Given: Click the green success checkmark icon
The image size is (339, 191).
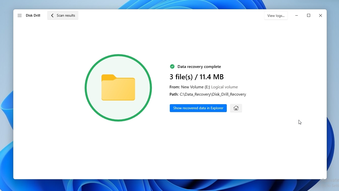Looking at the screenshot, I should tap(173, 66).
